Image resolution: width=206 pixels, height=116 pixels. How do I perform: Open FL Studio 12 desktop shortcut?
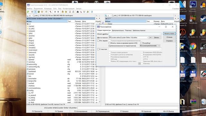coord(193,34)
